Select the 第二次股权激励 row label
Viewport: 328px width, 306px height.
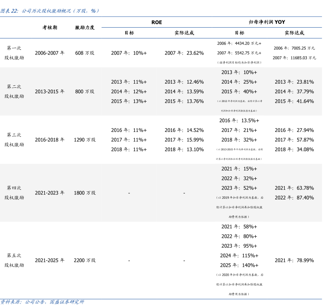14,92
